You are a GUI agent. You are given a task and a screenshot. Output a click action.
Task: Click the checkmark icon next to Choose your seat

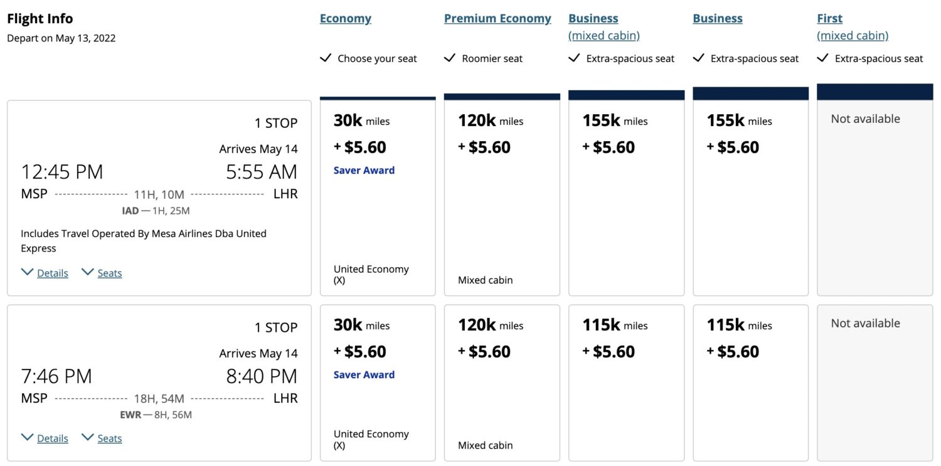pyautogui.click(x=326, y=58)
